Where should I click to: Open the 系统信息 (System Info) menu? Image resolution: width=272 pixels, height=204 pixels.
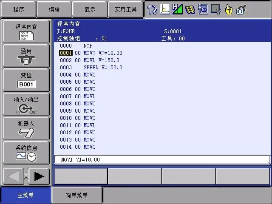pyautogui.click(x=26, y=153)
